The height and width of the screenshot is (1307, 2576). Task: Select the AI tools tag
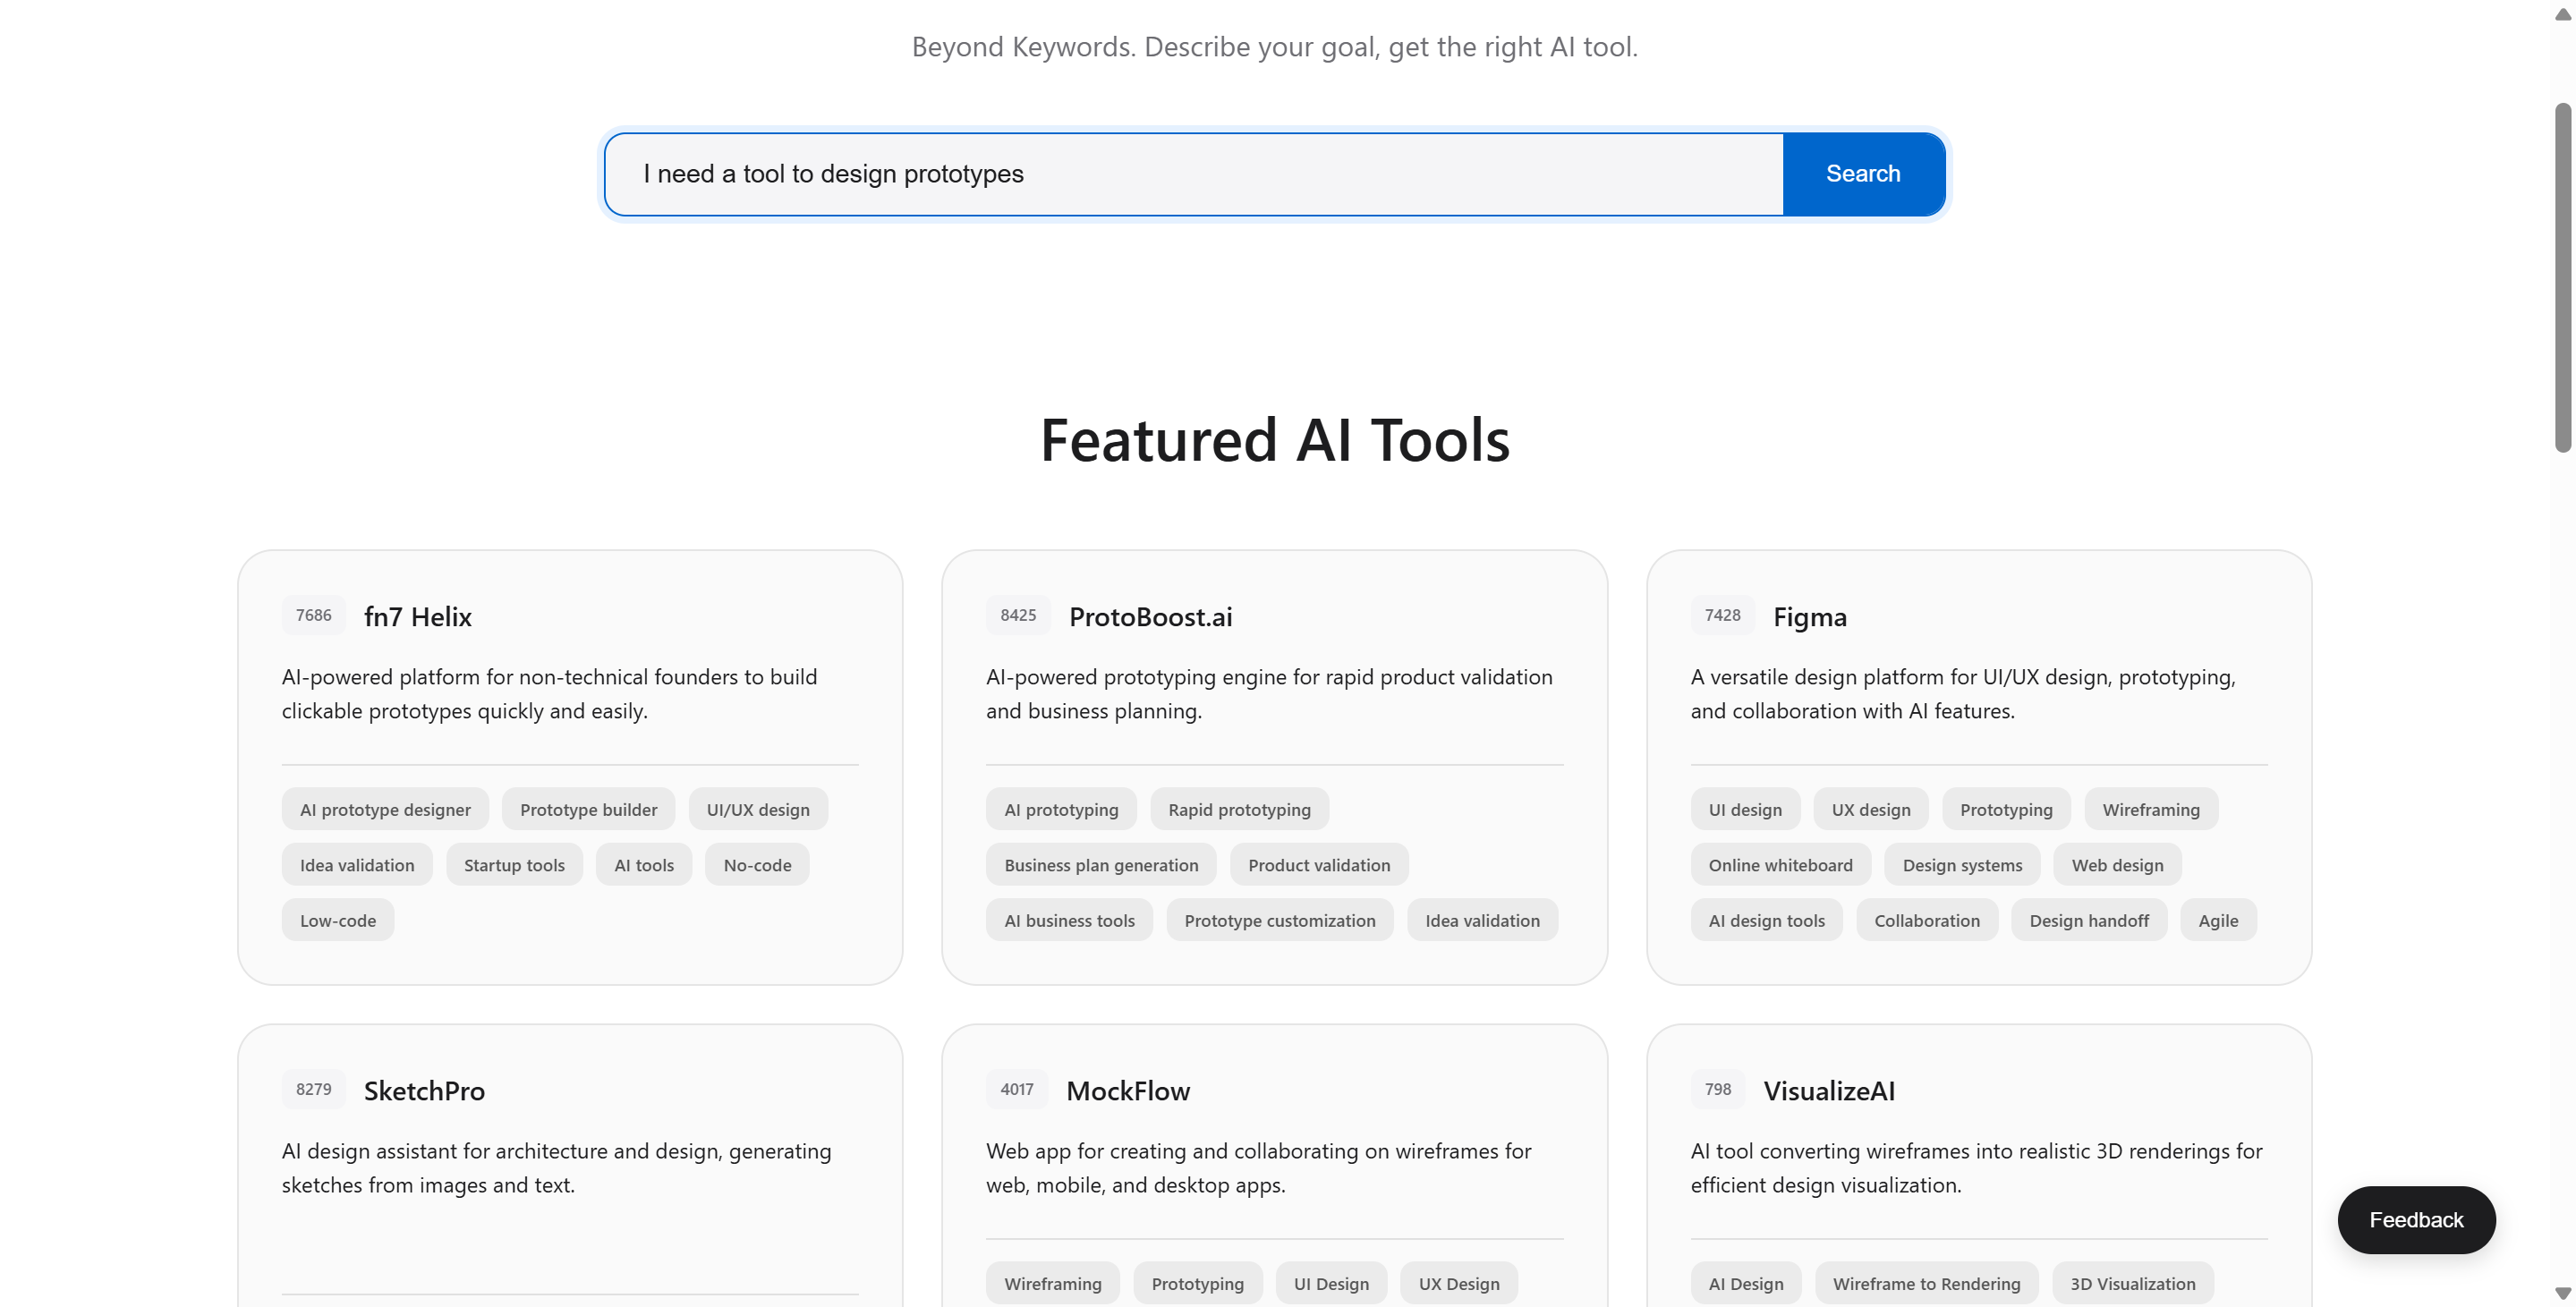pyautogui.click(x=644, y=865)
